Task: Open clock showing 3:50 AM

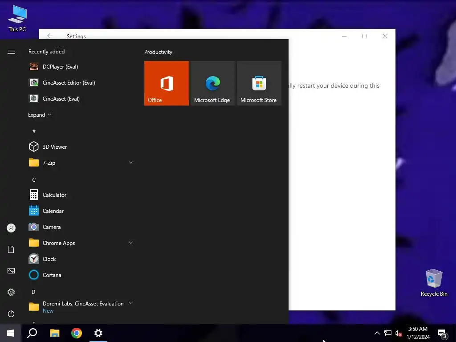Action: [x=418, y=333]
